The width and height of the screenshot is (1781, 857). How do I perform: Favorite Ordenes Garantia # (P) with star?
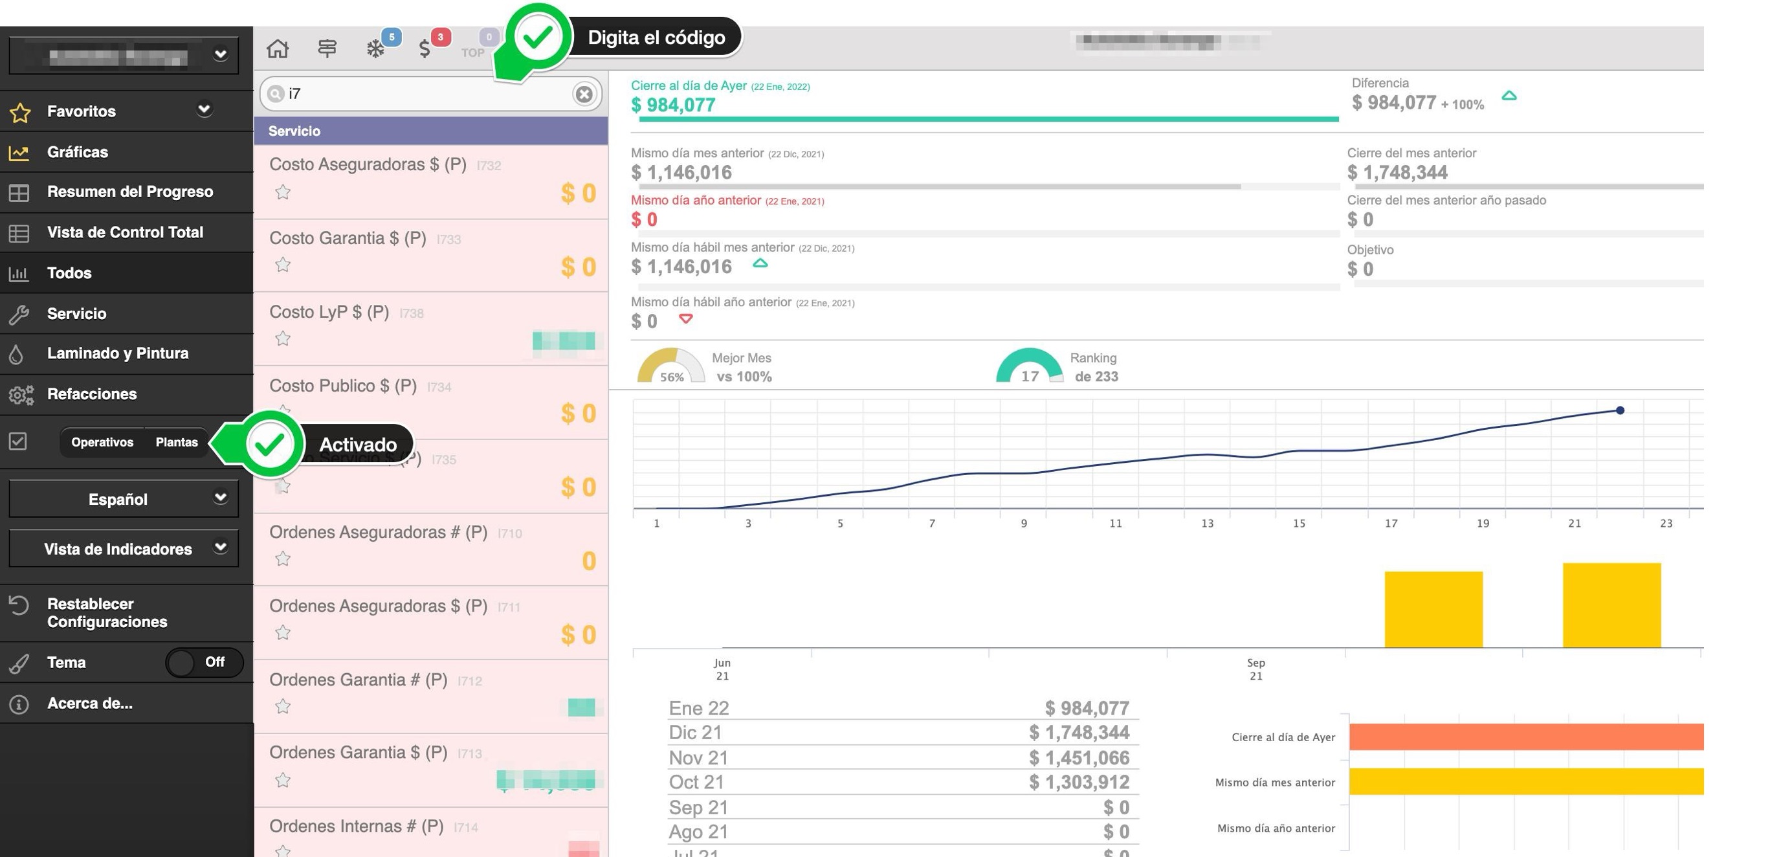(283, 706)
